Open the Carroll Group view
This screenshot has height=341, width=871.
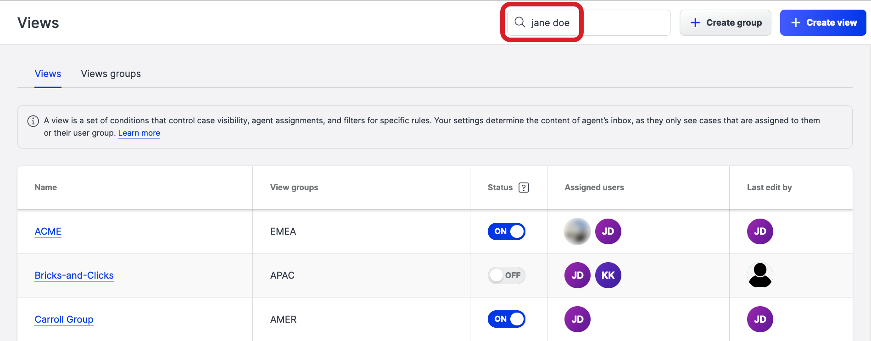click(x=64, y=319)
